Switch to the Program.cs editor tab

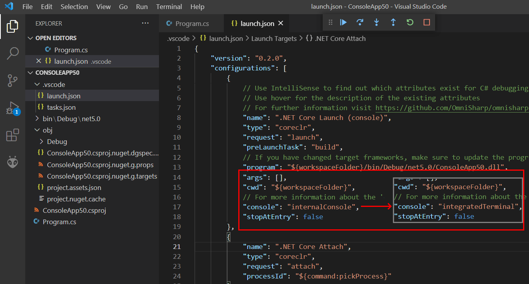pyautogui.click(x=191, y=24)
